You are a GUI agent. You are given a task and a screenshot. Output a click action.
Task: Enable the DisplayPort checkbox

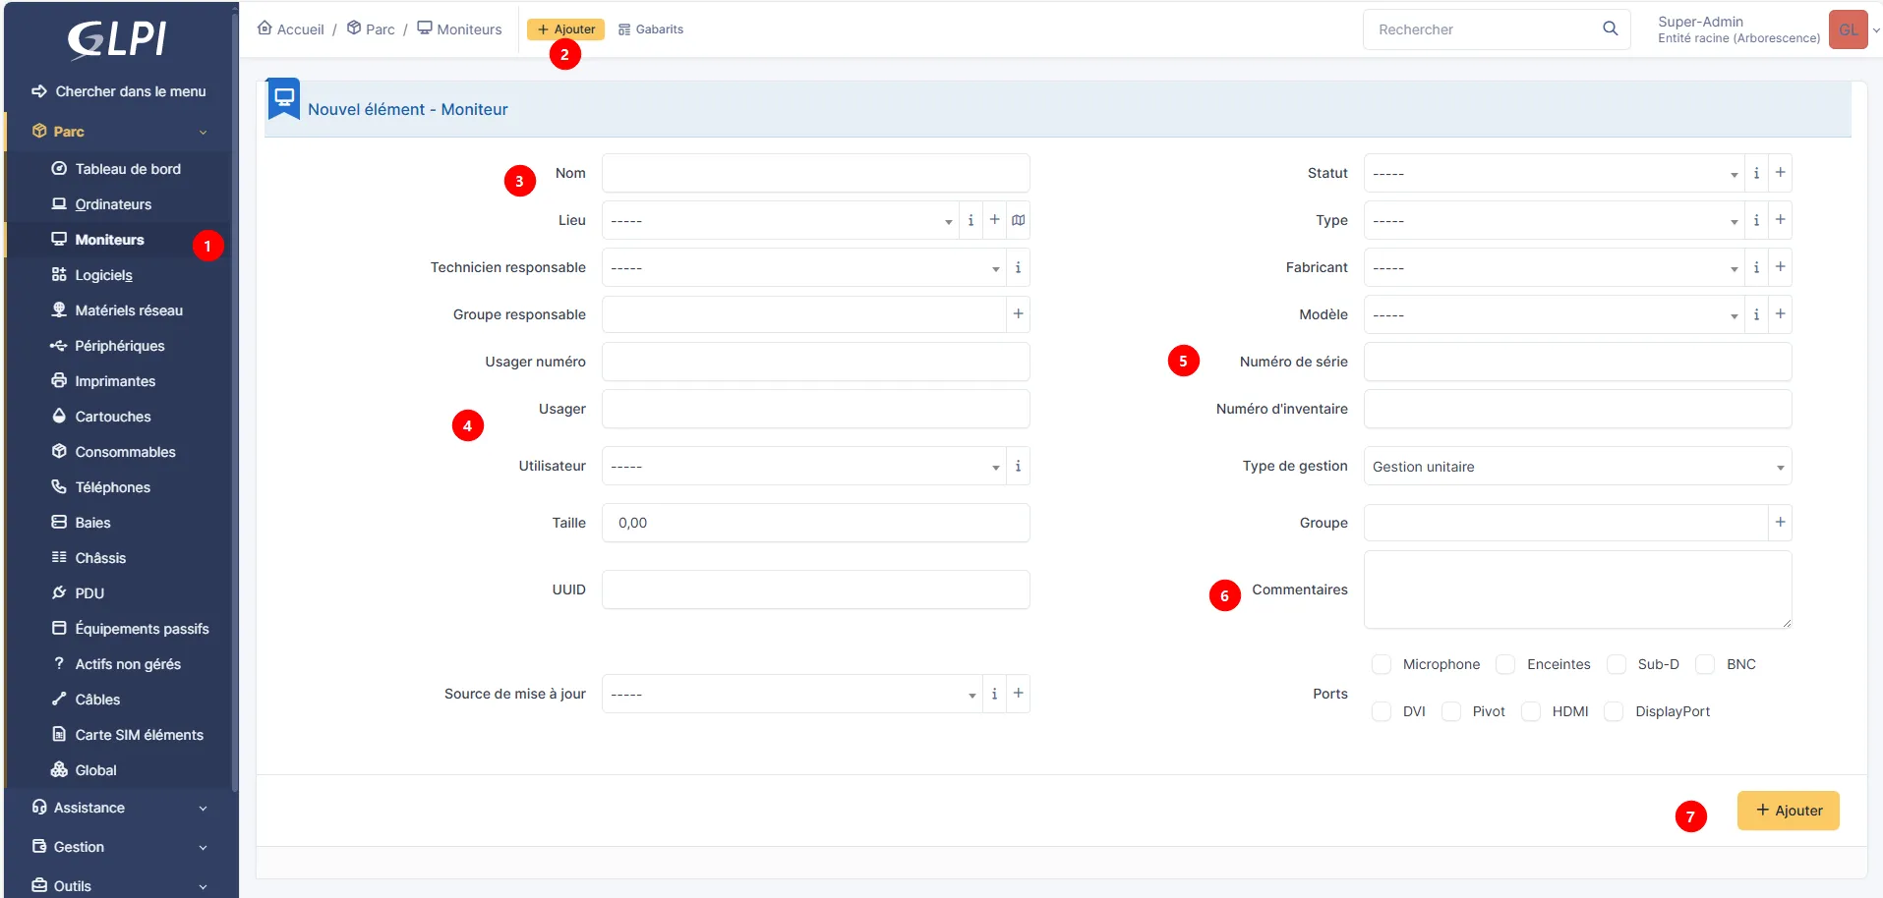[x=1614, y=711]
